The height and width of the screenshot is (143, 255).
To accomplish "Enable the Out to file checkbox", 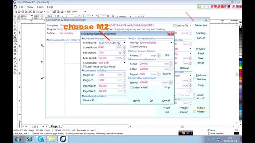I will pyautogui.click(x=175, y=25).
